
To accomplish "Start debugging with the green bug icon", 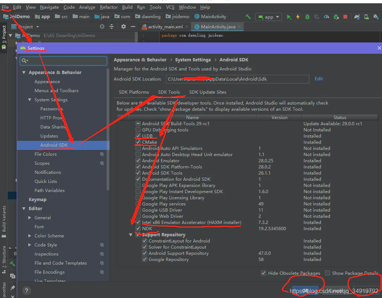I will tap(307, 17).
